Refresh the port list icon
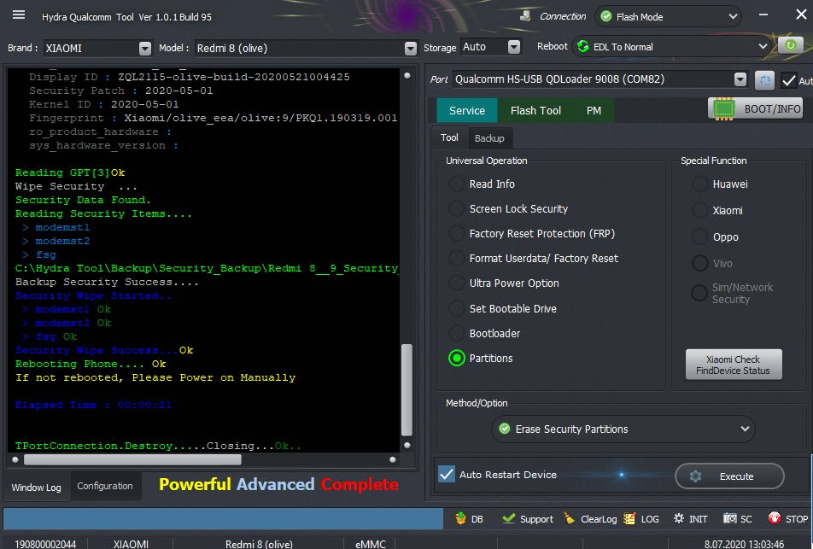 click(764, 80)
